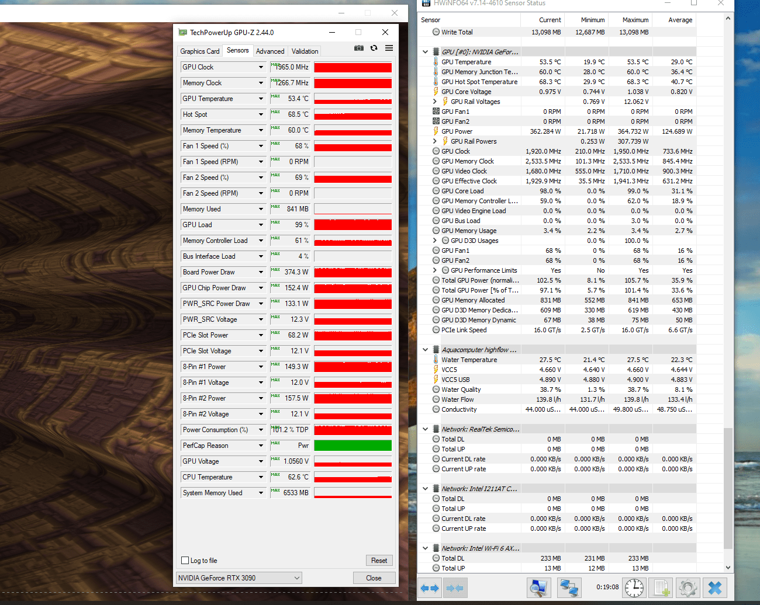Click the Maximum column header

pyautogui.click(x=630, y=20)
